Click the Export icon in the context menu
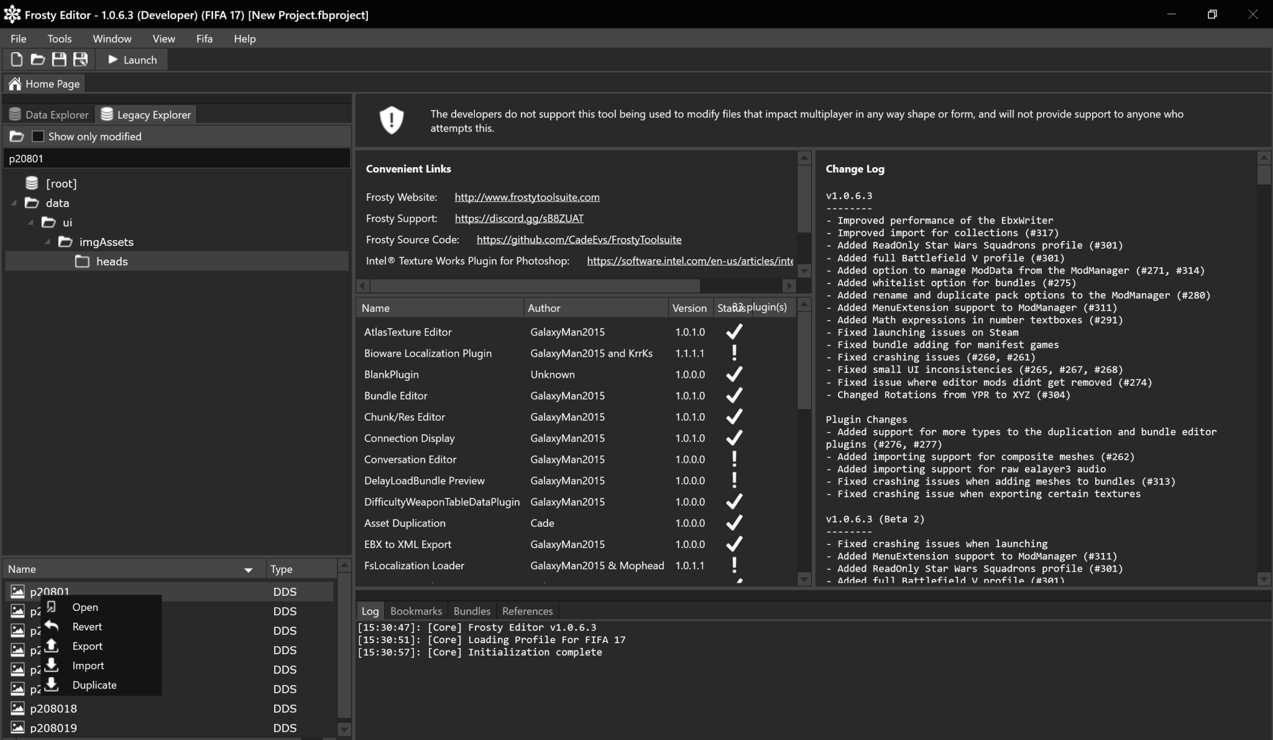The height and width of the screenshot is (740, 1273). pyautogui.click(x=52, y=646)
